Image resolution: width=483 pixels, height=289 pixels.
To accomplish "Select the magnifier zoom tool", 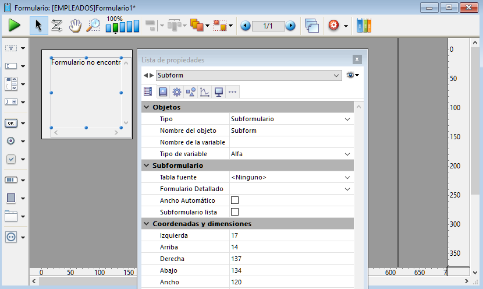I will tap(93, 26).
